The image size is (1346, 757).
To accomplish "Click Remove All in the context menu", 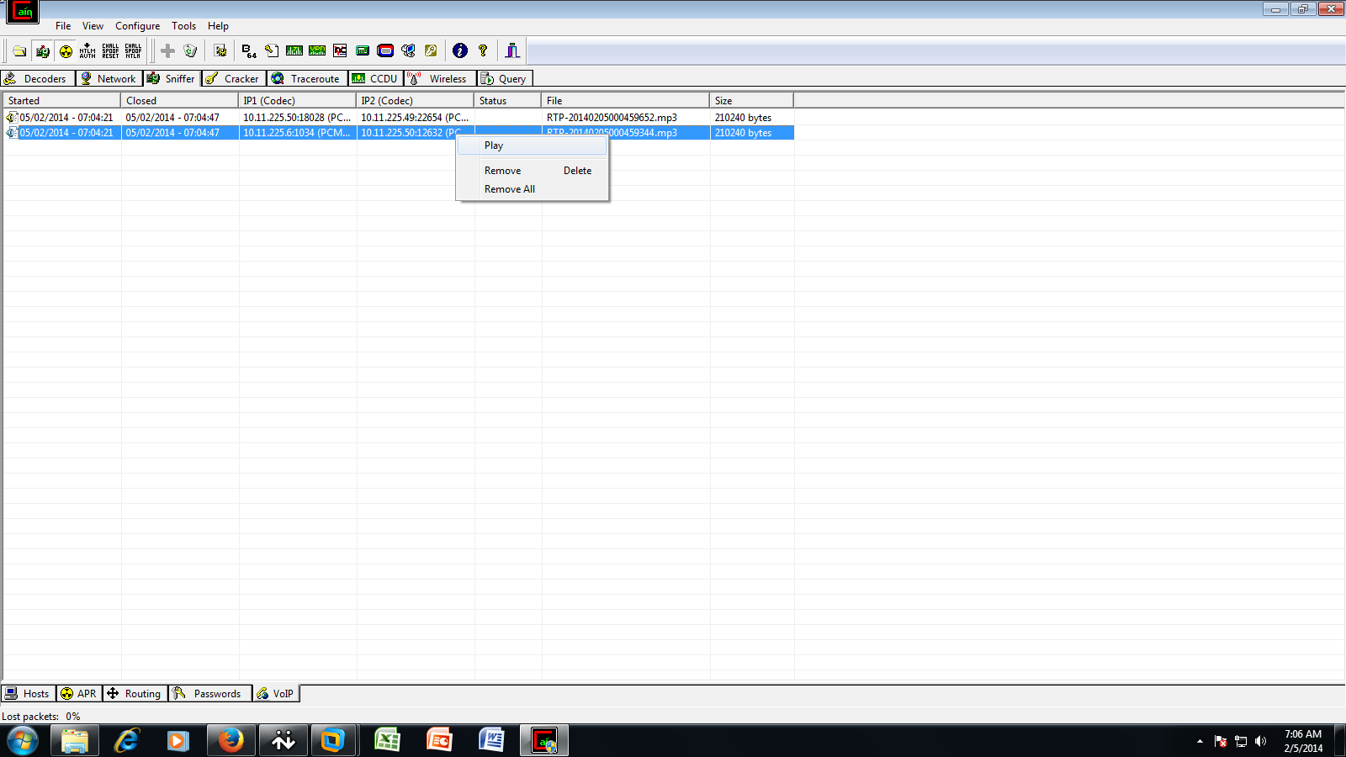I will tap(509, 188).
